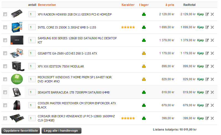Click the green stock icon for Intel Core i5
The width and height of the screenshot is (221, 135).
coord(144,27)
